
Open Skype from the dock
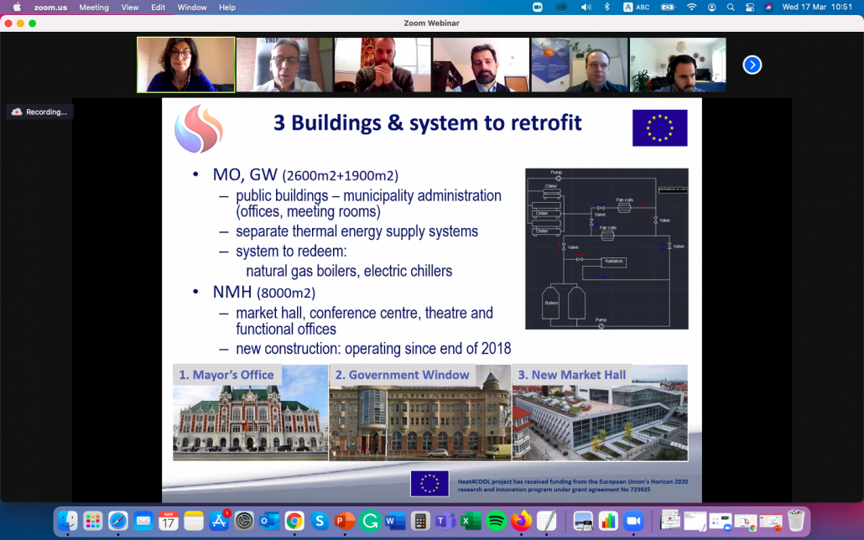pyautogui.click(x=320, y=521)
